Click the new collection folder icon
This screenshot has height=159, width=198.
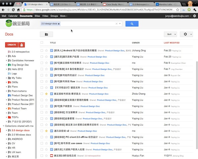pos(46,34)
